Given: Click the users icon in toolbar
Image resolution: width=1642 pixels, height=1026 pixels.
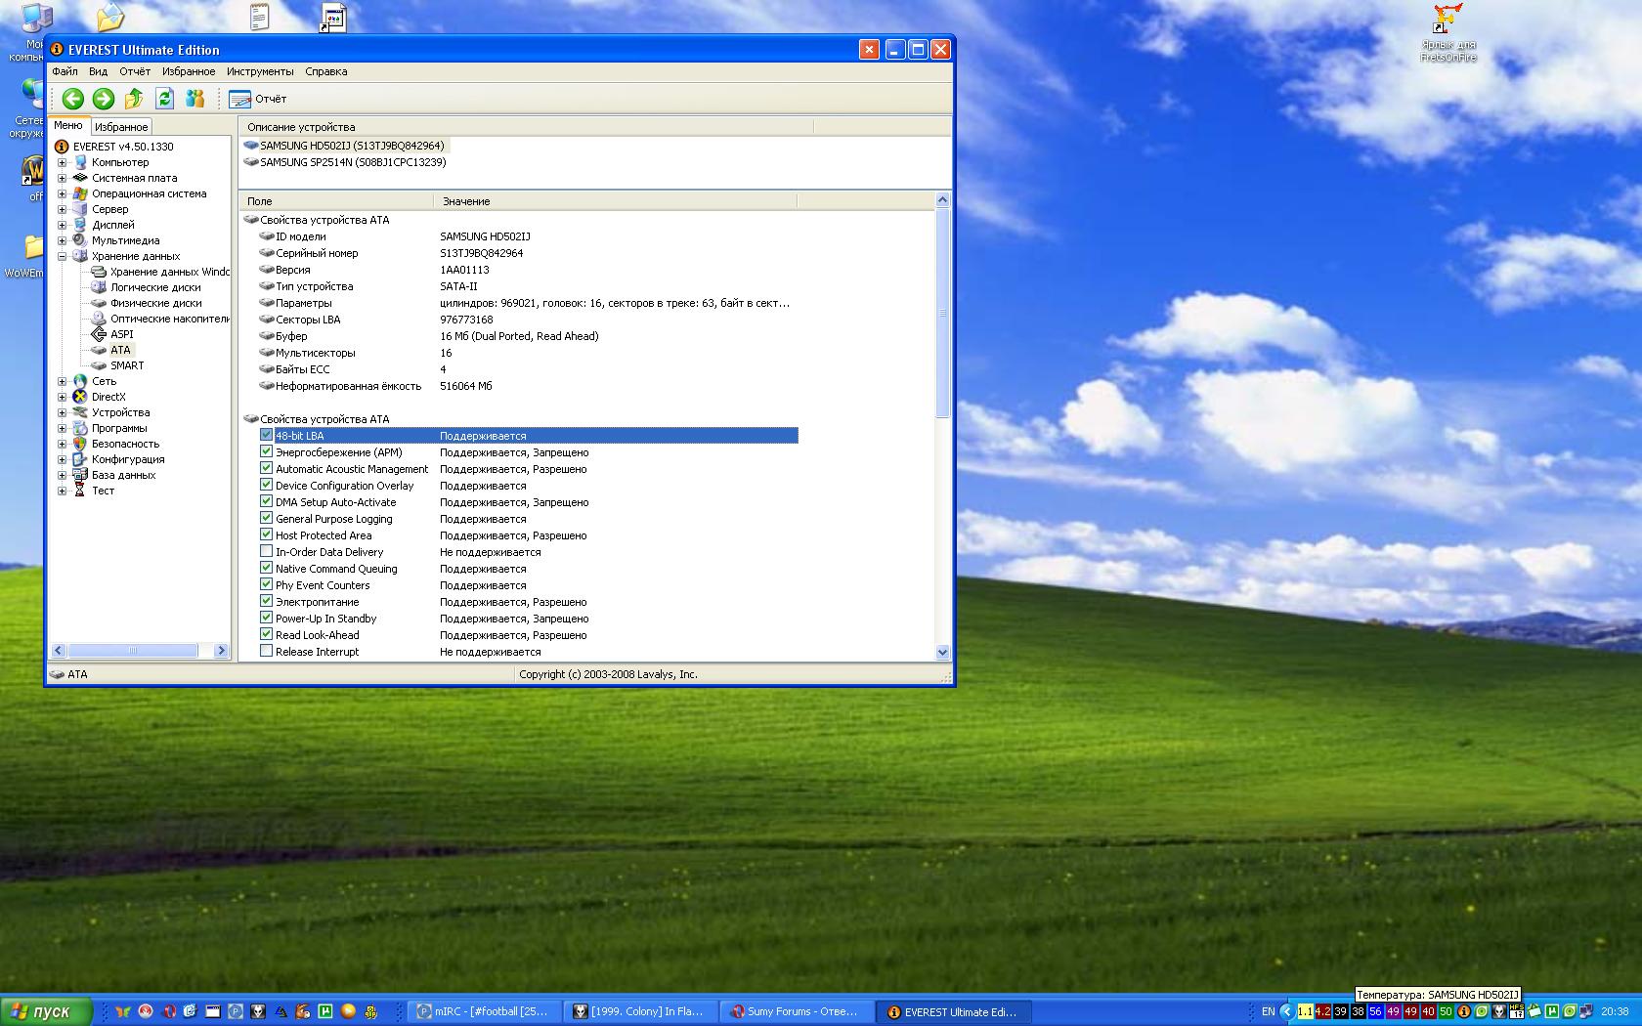Looking at the screenshot, I should click(194, 99).
